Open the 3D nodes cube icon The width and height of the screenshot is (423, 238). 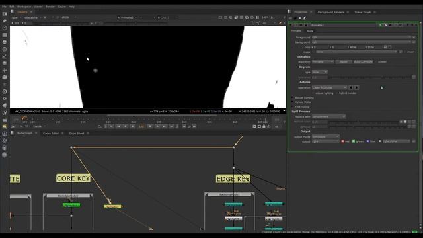[x=5, y=77]
